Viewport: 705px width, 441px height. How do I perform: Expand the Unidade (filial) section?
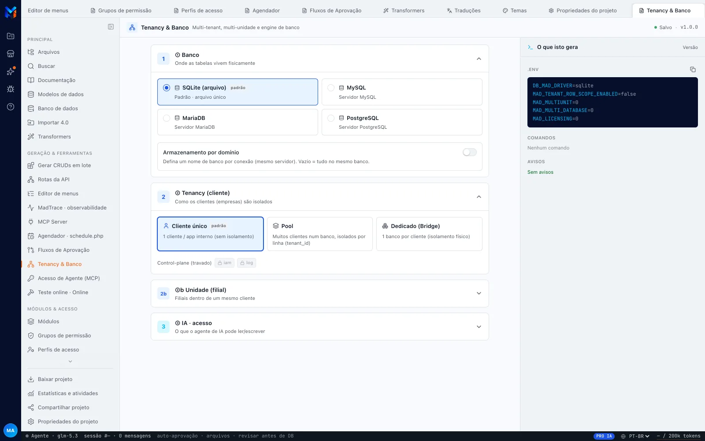(x=320, y=294)
